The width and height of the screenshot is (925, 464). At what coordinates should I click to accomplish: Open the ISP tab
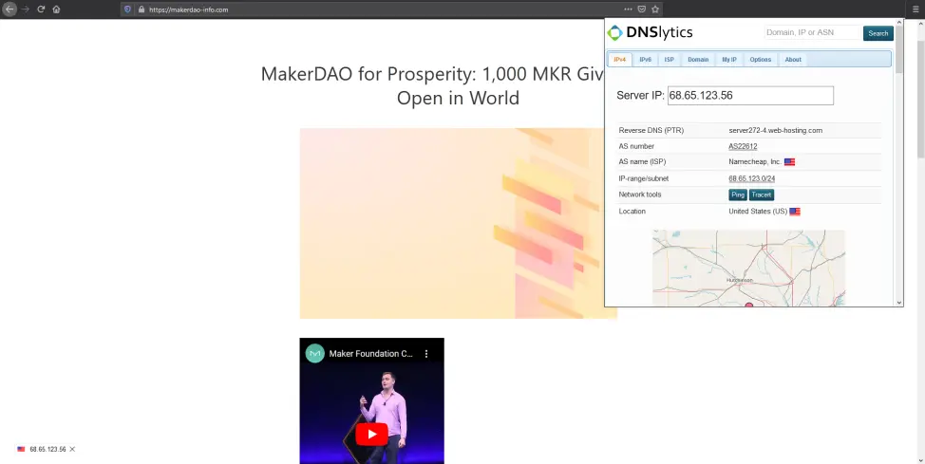pos(669,60)
